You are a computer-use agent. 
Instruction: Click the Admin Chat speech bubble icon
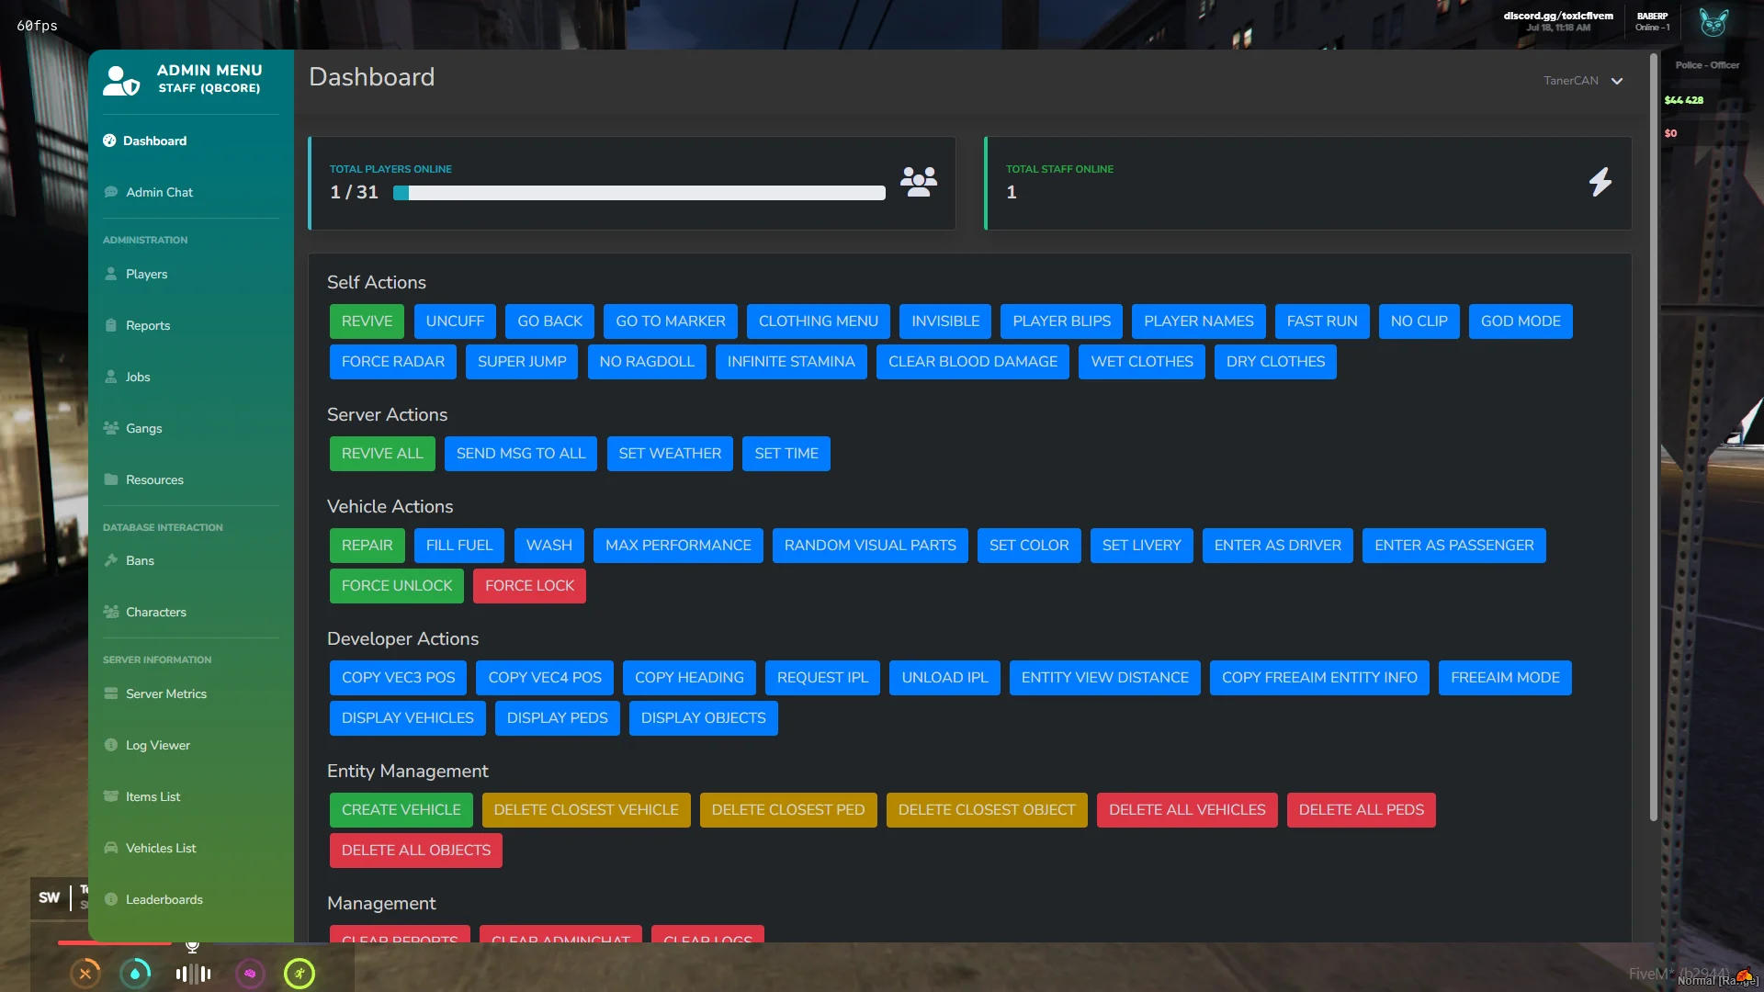tap(111, 192)
